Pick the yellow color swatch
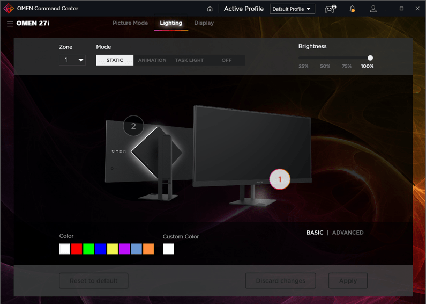Viewport: 426px width, 304px height. (113, 249)
